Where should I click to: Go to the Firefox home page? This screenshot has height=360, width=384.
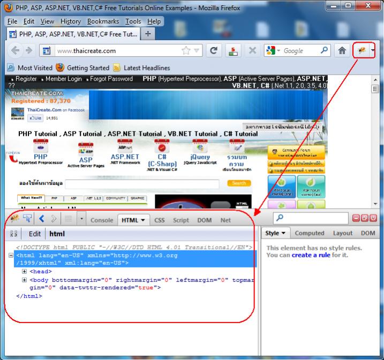point(342,51)
